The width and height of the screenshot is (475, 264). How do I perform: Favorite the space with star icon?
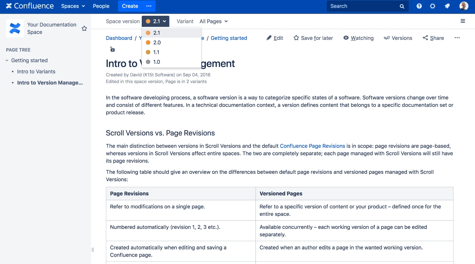click(84, 28)
